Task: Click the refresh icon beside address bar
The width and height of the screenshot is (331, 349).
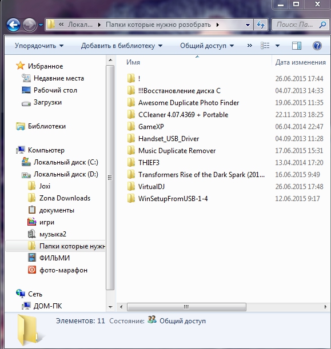Action: pyautogui.click(x=261, y=25)
